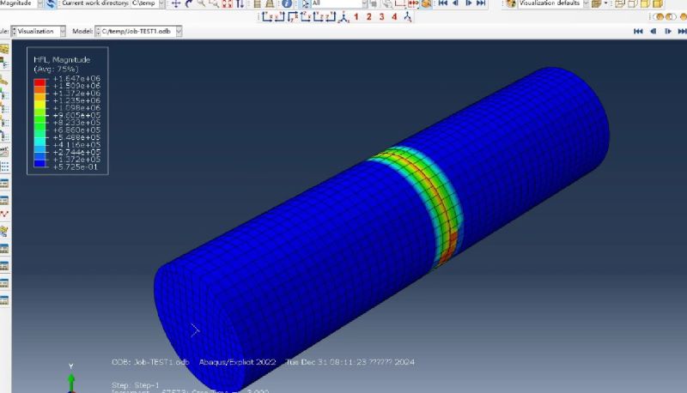Open the Visualization defaults dropdown
Image resolution: width=687 pixels, height=393 pixels.
586,3
